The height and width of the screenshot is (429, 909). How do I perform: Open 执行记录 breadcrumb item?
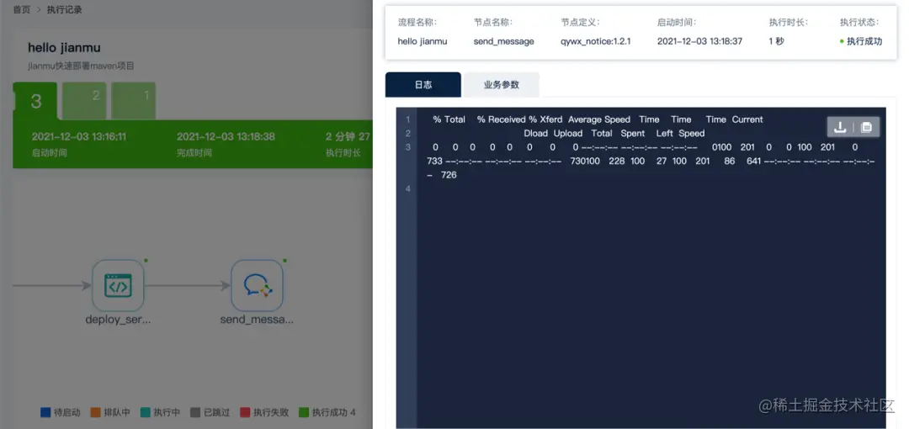tap(64, 10)
